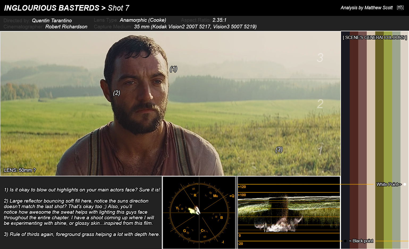Click thirds zone number 2 at the midground
409x249 pixels.
[x=320, y=104]
